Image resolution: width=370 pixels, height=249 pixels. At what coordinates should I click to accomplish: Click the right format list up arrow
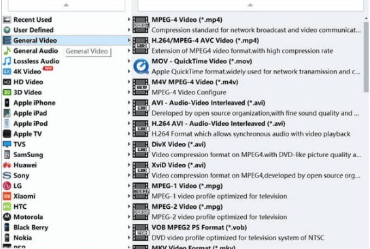(250, 5)
